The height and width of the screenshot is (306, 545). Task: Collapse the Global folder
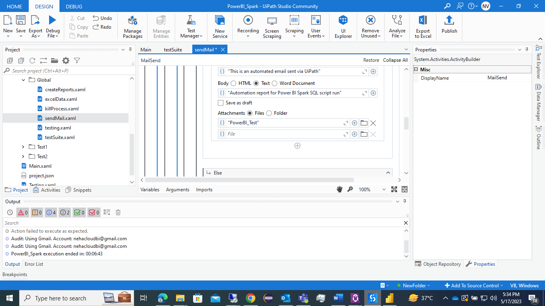[x=24, y=80]
